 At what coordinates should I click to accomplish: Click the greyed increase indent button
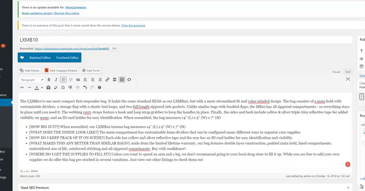pos(78,87)
